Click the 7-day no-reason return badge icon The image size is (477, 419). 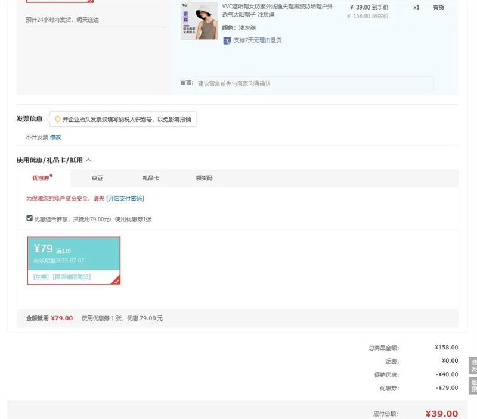[227, 40]
